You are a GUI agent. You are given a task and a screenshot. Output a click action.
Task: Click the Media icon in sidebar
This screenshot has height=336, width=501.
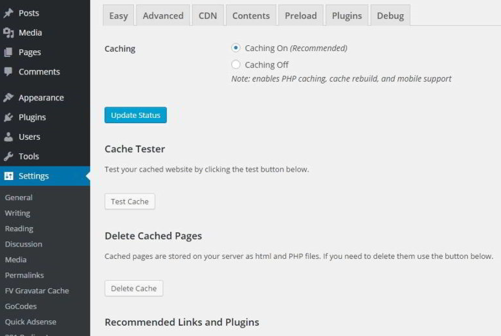click(8, 32)
